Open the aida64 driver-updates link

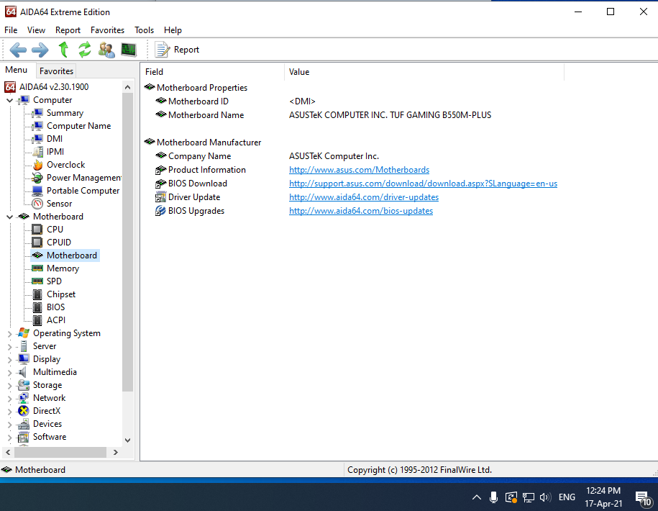(364, 197)
